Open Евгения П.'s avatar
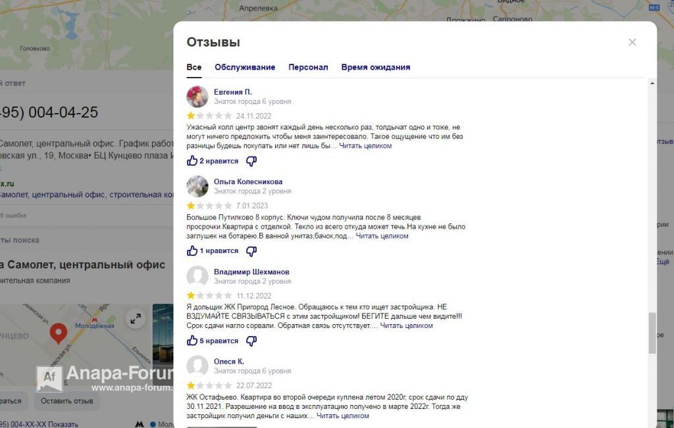This screenshot has height=428, width=674. pos(197,97)
